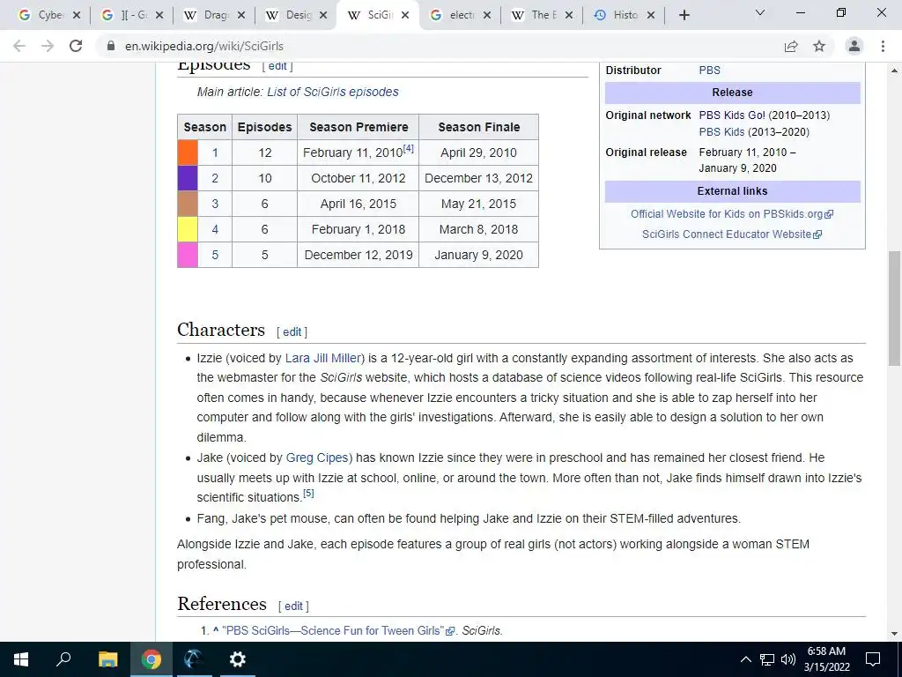The image size is (902, 677).
Task: Close the Drag Wikipedia tab
Action: [x=241, y=16]
